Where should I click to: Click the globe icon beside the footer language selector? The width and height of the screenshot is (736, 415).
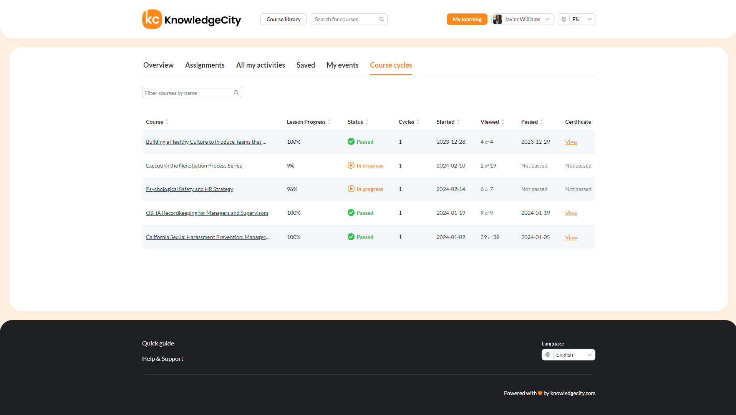pos(547,354)
